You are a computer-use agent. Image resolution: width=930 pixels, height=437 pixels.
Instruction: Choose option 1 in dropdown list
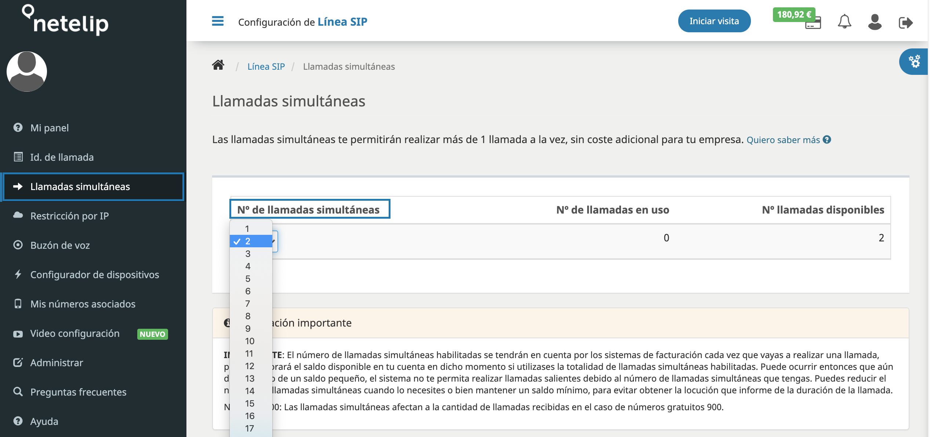click(x=251, y=229)
